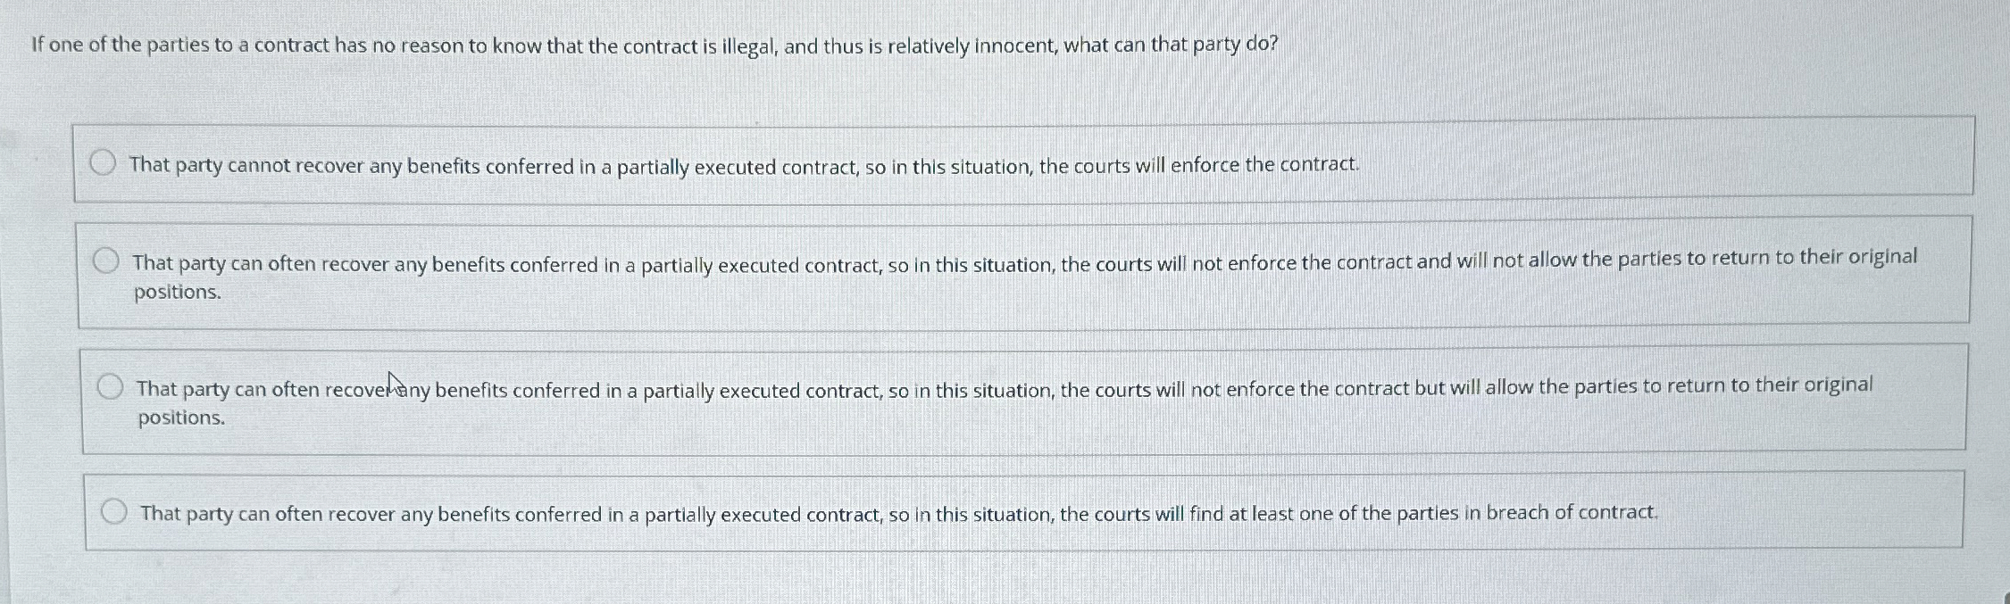This screenshot has height=604, width=2010.
Task: Click the blank area below the last answer option
Action: click(x=982, y=580)
